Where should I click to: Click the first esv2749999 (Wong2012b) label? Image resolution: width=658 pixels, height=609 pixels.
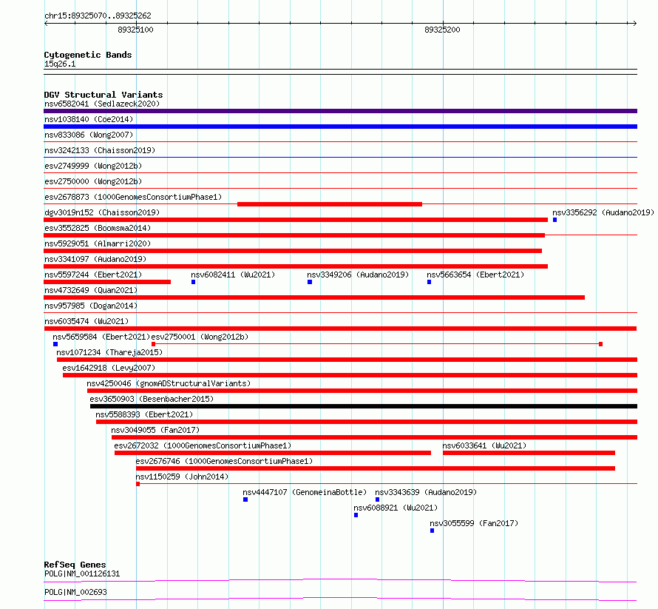(93, 166)
